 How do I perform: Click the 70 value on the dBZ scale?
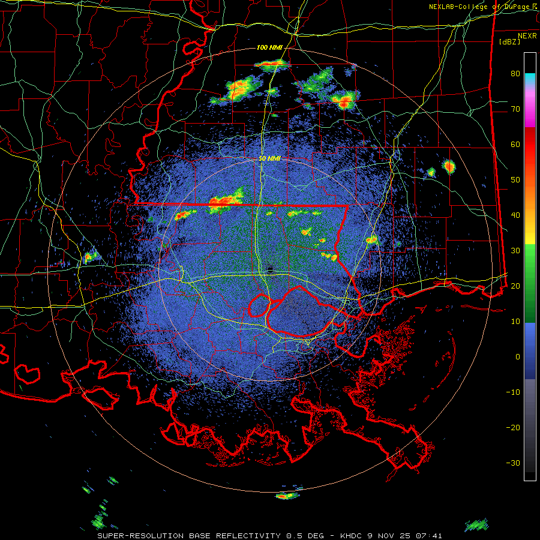coord(515,109)
